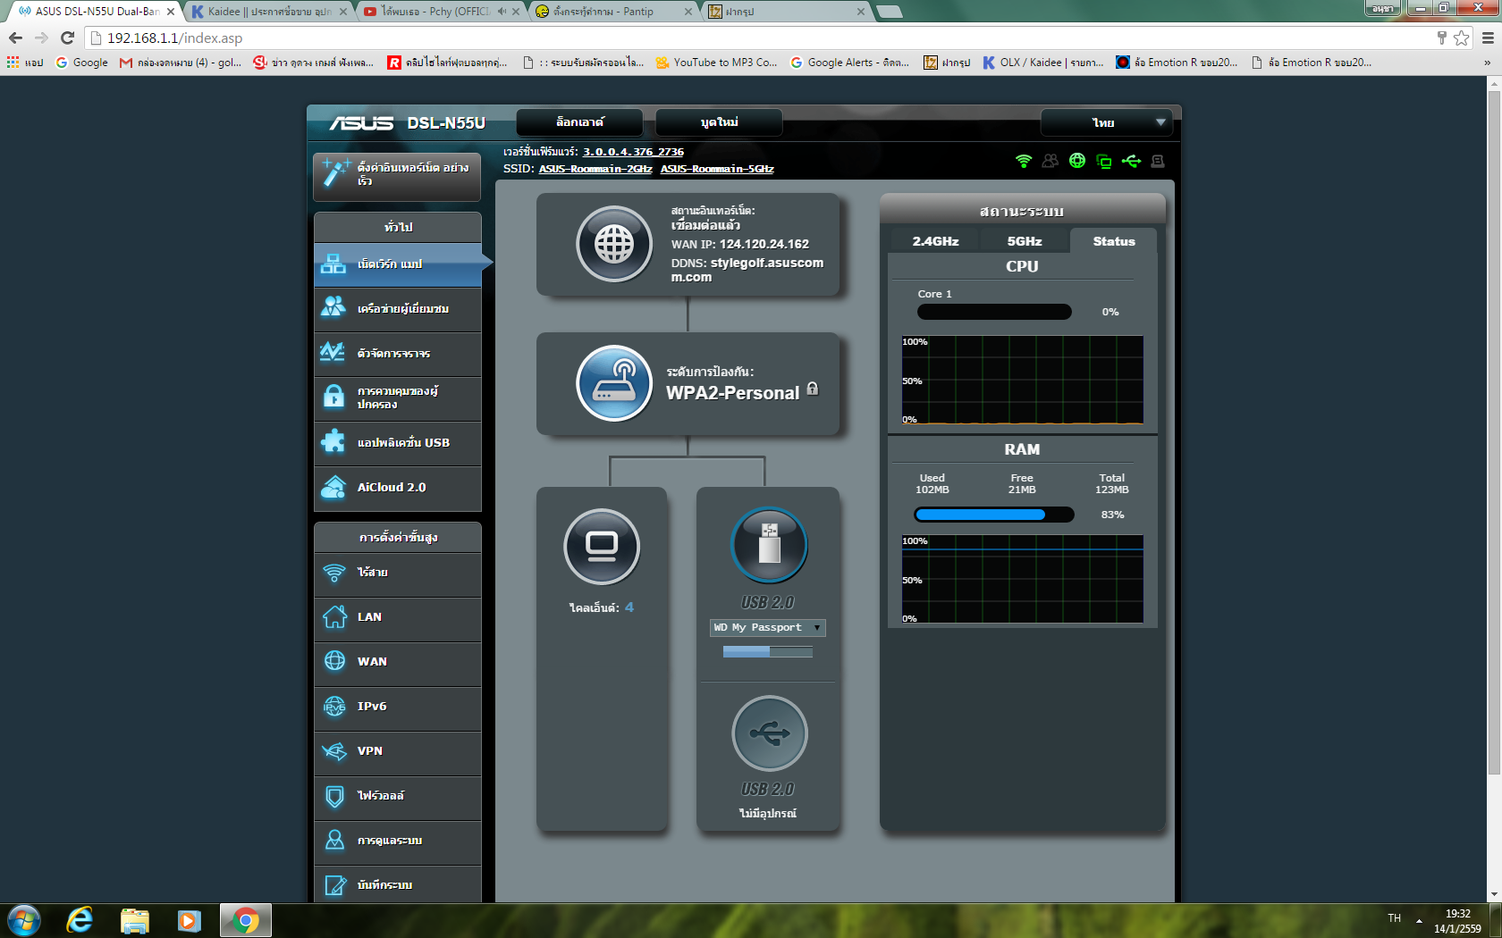Image resolution: width=1502 pixels, height=938 pixels.
Task: Click the Chrome taskbar icon
Action: (245, 920)
